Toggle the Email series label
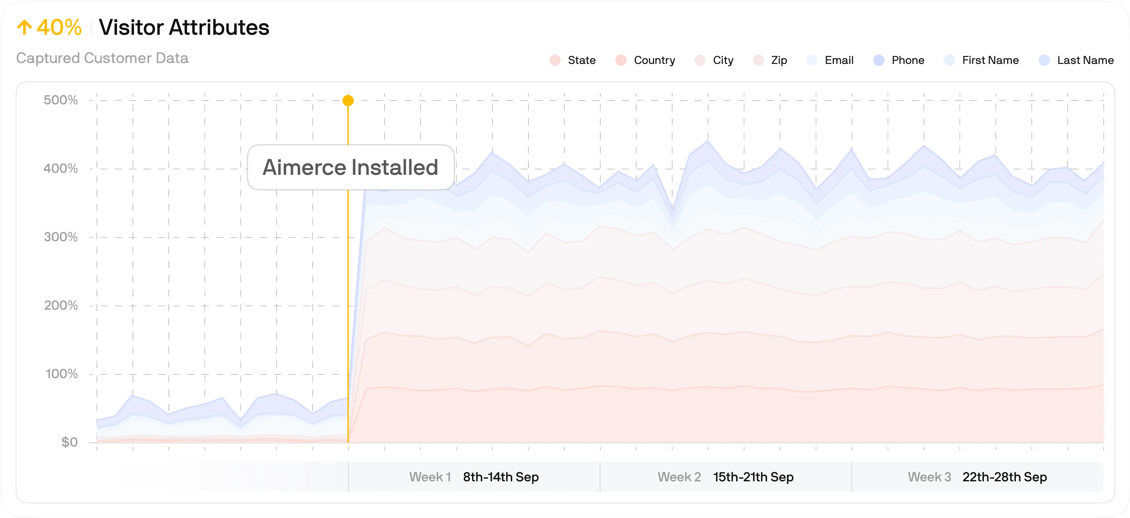1130x518 pixels. (839, 60)
